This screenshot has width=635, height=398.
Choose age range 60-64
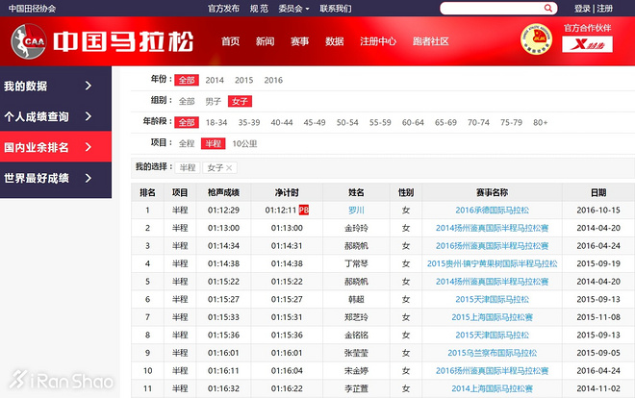tap(413, 122)
